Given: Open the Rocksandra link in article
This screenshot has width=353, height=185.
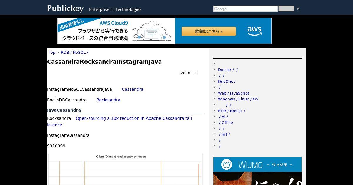Looking at the screenshot, I should tap(108, 100).
